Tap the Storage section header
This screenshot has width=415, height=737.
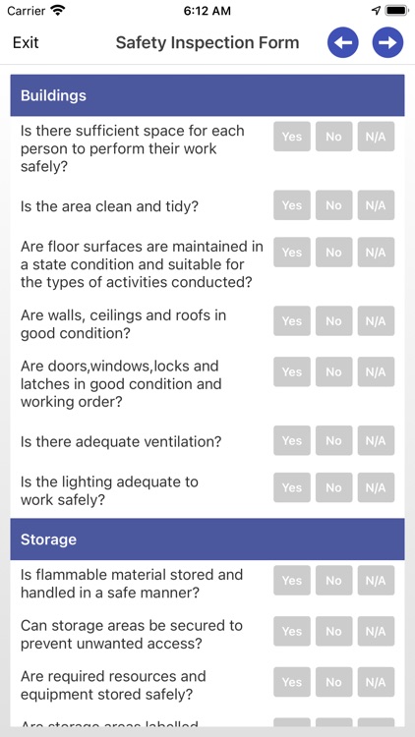(207, 539)
